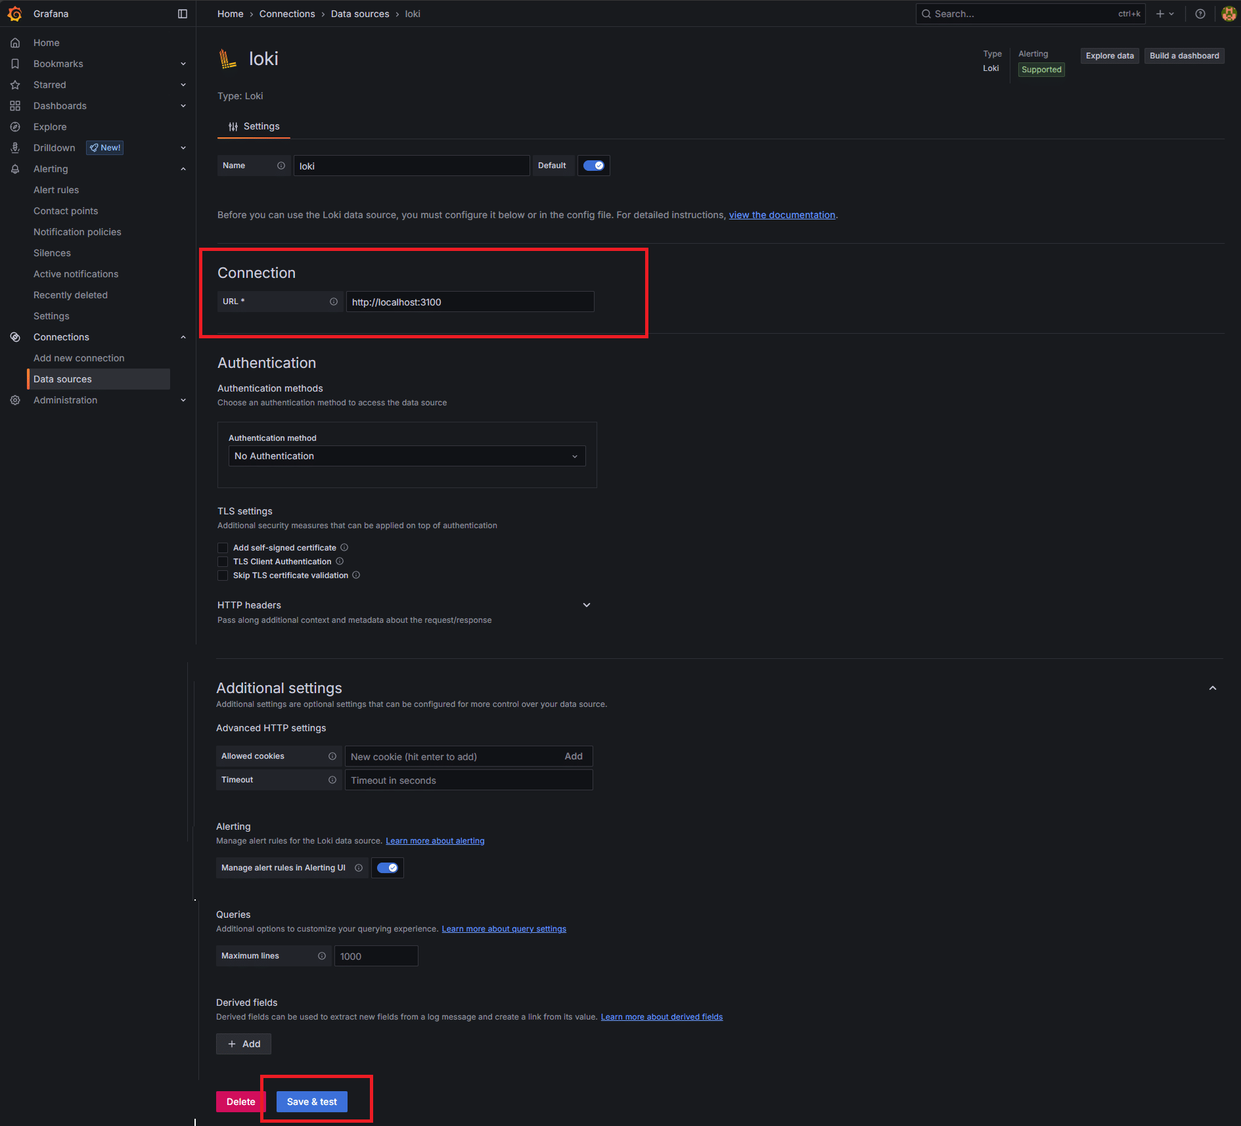Click the Timeout info icon
The image size is (1241, 1126).
(x=332, y=780)
